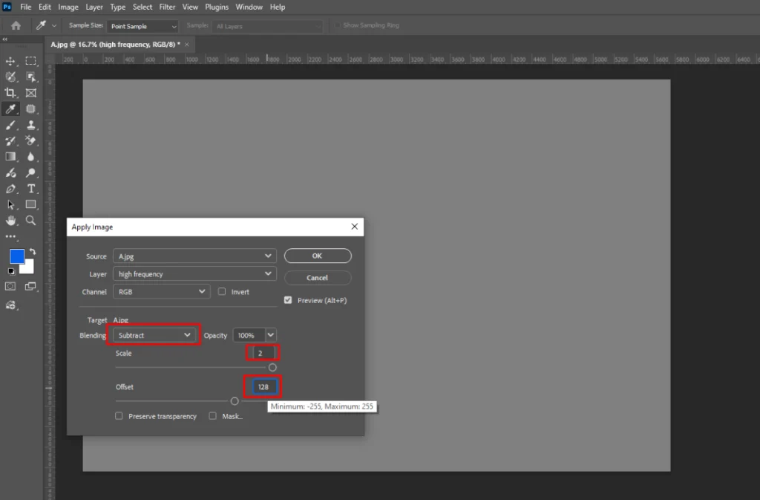Select the Eraser tool
The image size is (760, 500).
[31, 140]
